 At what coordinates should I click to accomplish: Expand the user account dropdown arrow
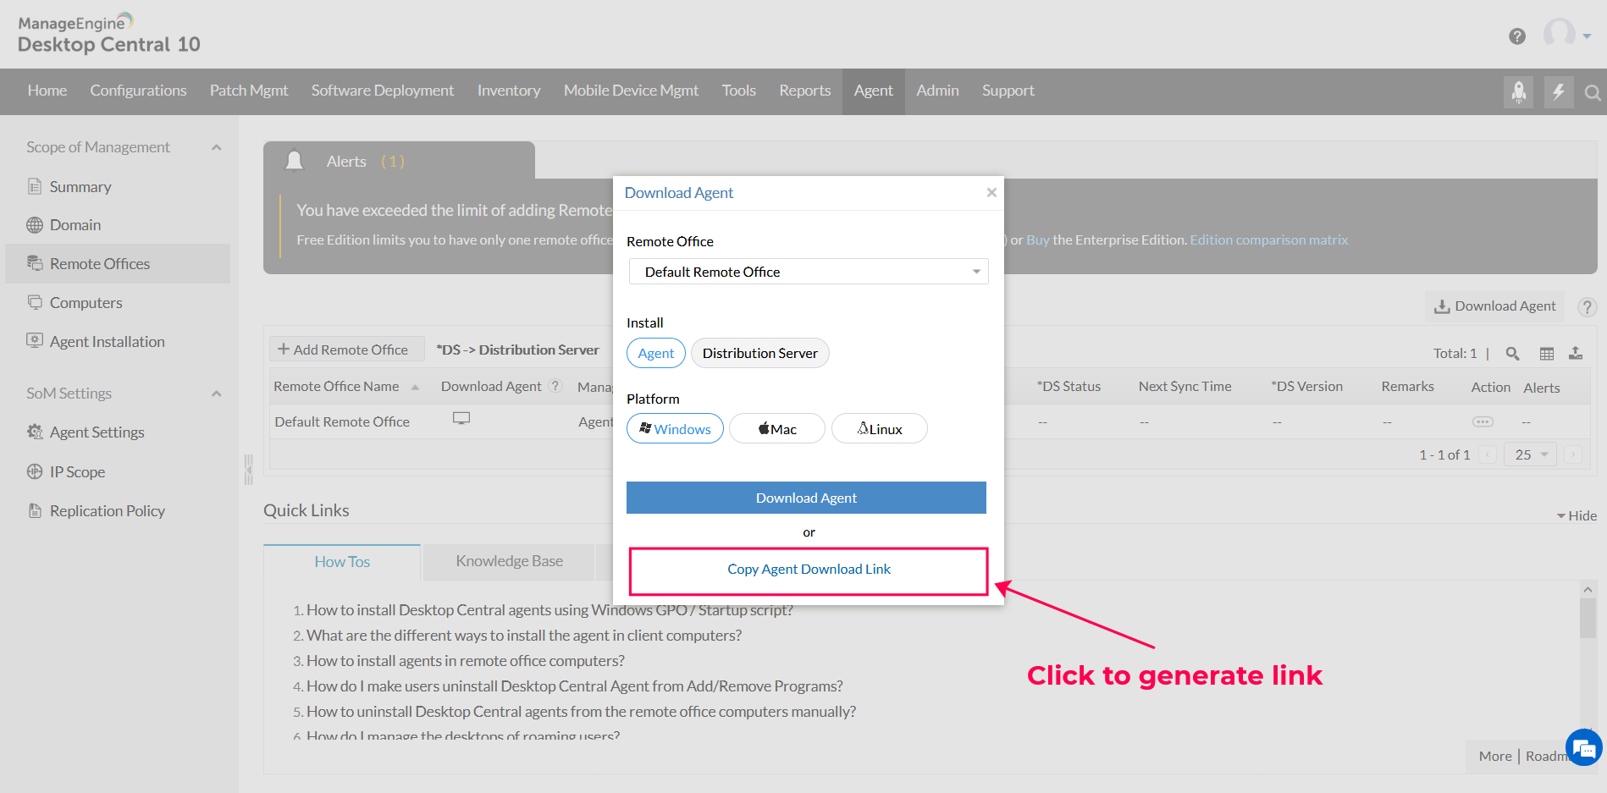pos(1587,36)
